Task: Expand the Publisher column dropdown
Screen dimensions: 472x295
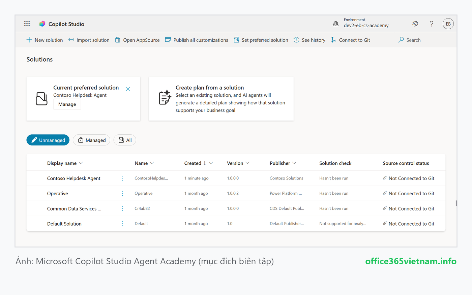Action: click(294, 163)
